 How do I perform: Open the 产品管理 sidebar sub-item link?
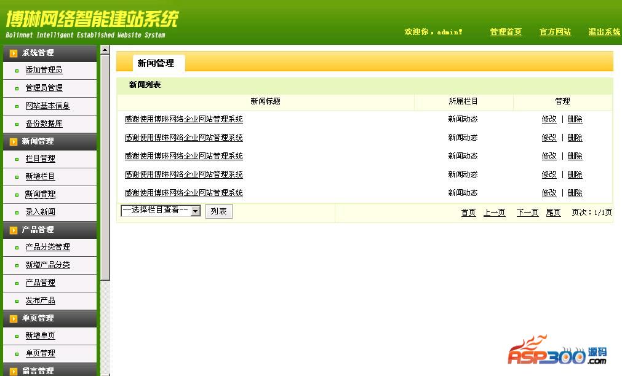click(x=40, y=283)
